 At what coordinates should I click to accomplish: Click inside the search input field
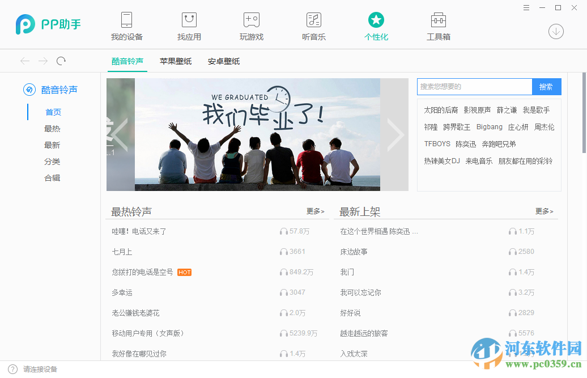(475, 86)
